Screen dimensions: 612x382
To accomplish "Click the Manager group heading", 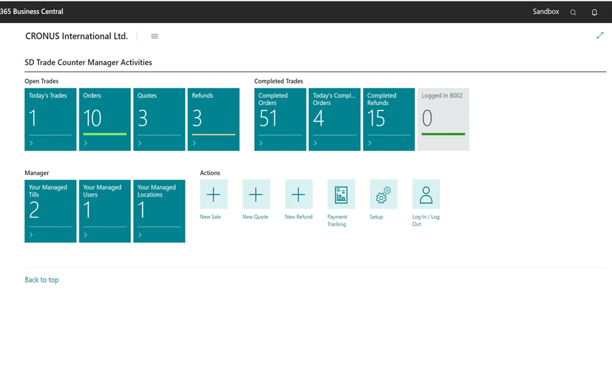I will 37,173.
